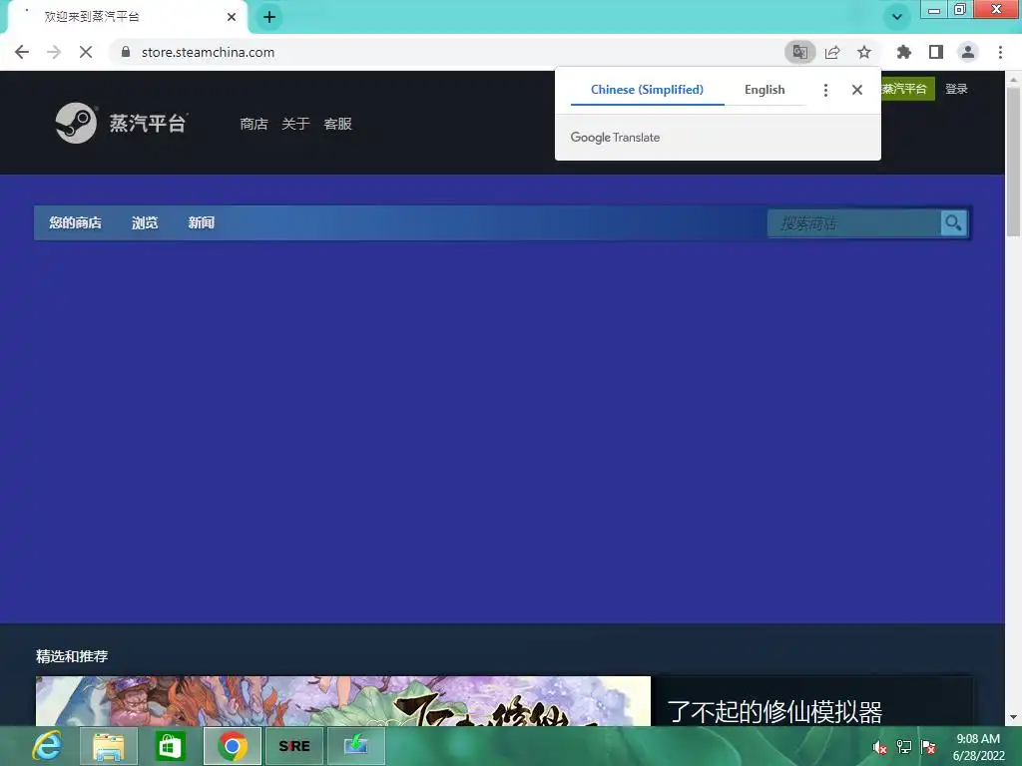Bookmark this page with the star icon
1022x766 pixels.
[x=864, y=52]
